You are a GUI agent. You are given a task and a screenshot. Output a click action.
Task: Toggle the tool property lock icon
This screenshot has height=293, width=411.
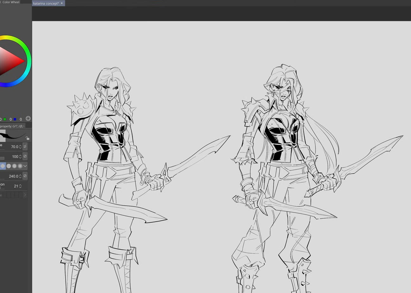coord(28,138)
